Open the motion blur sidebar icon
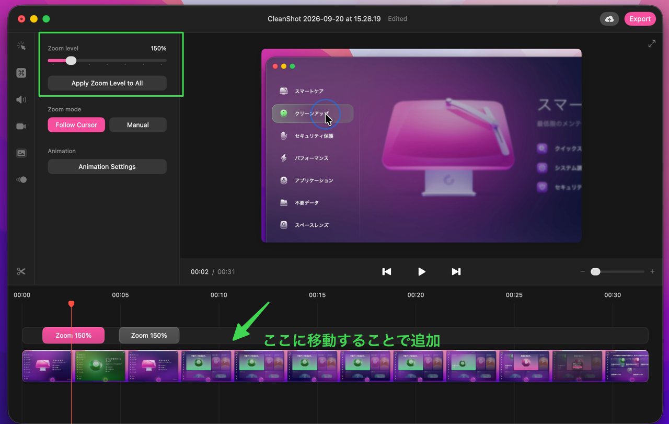 click(x=21, y=180)
